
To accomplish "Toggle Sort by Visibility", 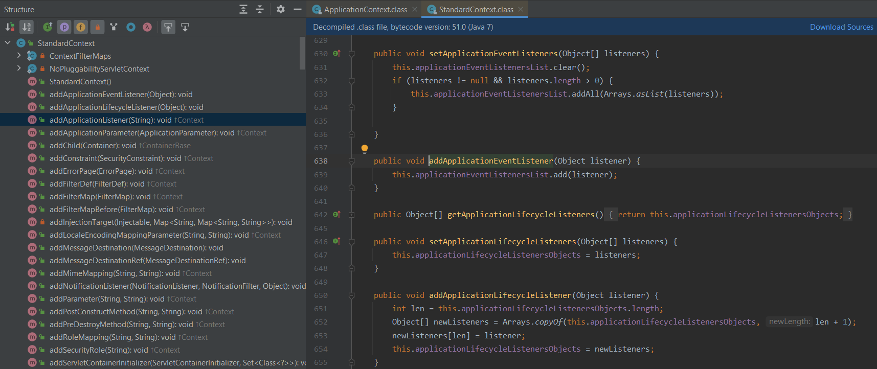I will coord(10,27).
